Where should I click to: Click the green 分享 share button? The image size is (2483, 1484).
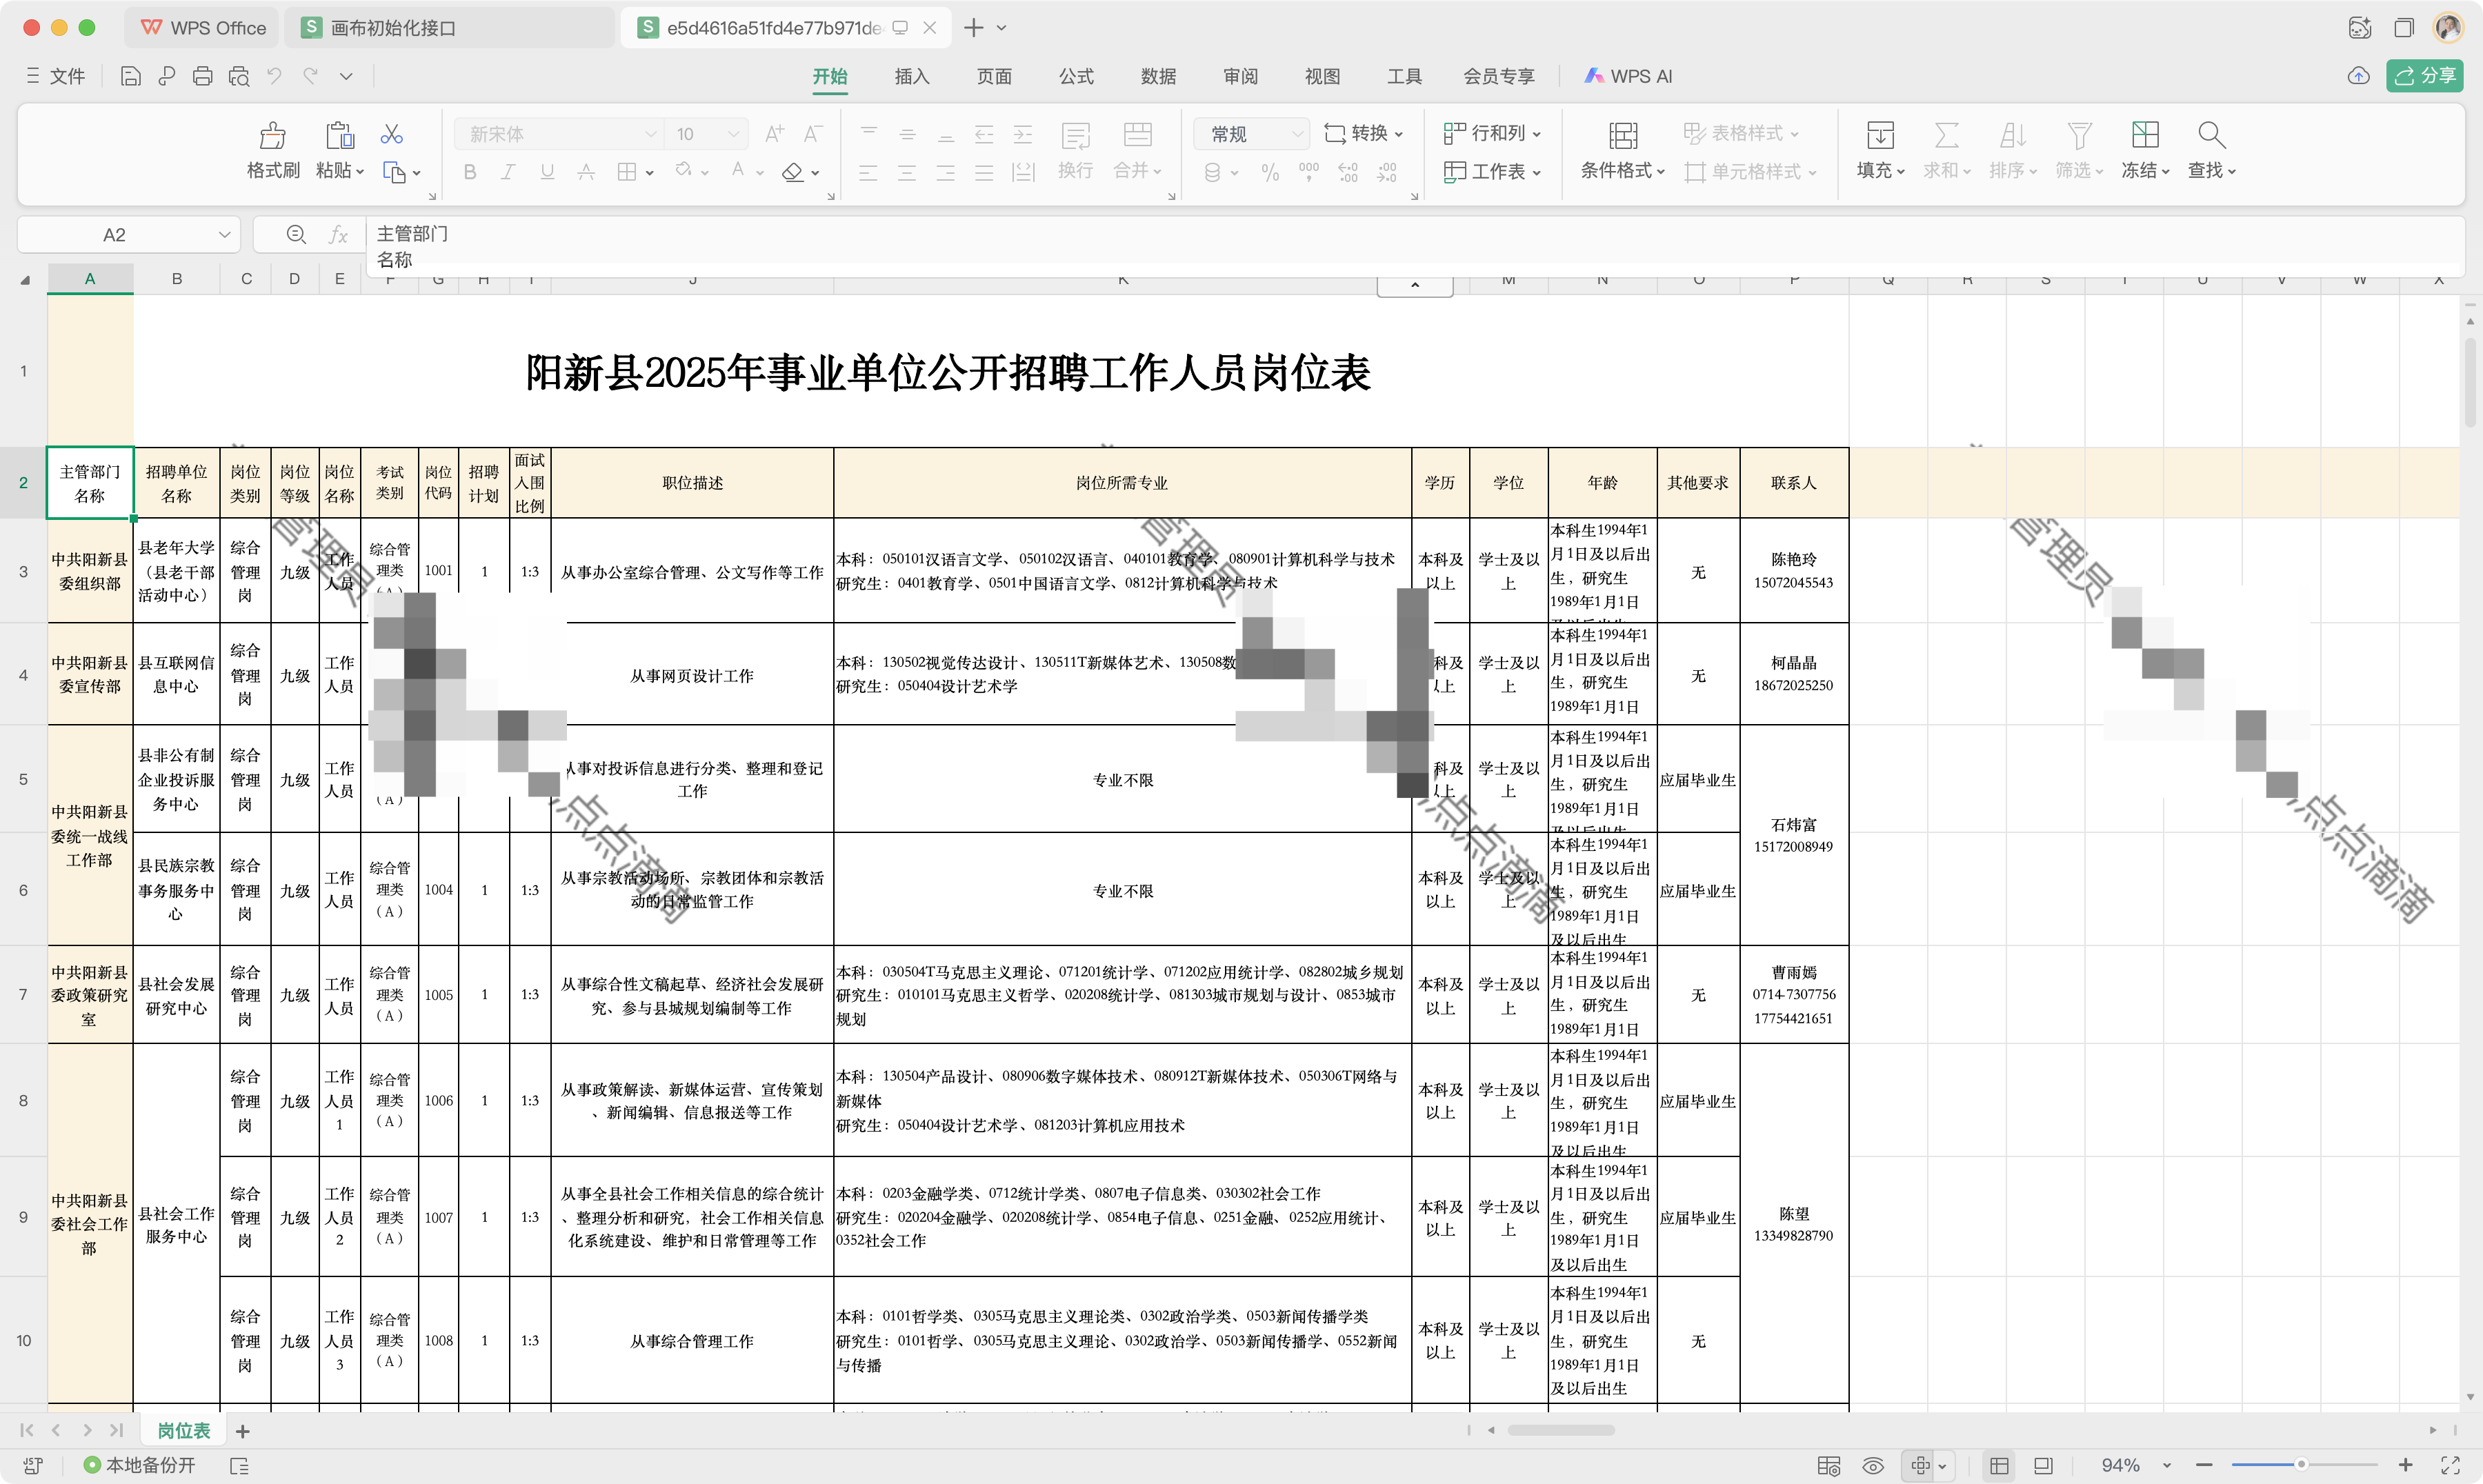pos(2424,76)
